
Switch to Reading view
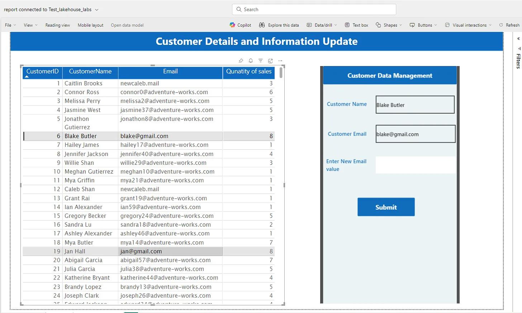point(58,25)
